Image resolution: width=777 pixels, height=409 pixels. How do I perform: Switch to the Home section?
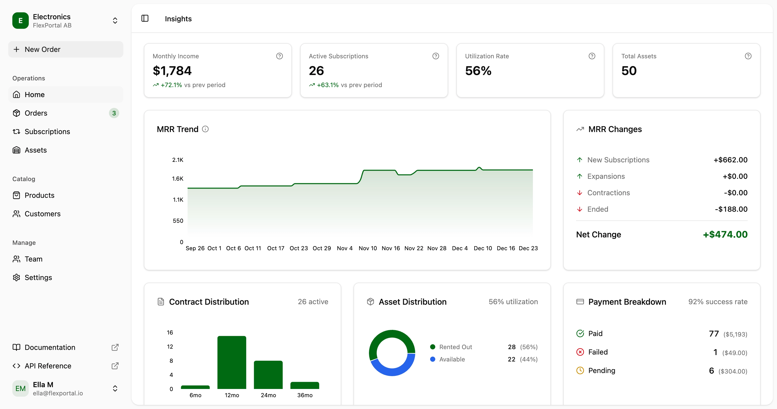35,94
